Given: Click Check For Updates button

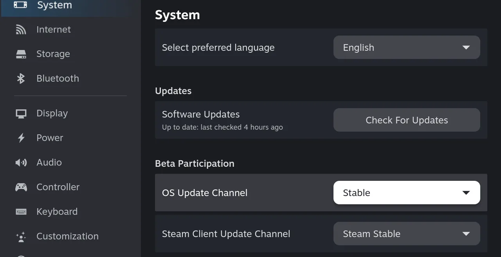Looking at the screenshot, I should click(407, 120).
